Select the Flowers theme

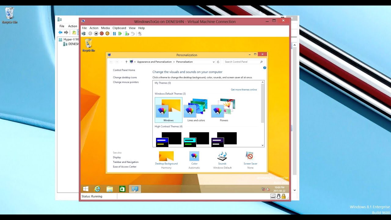(224, 110)
